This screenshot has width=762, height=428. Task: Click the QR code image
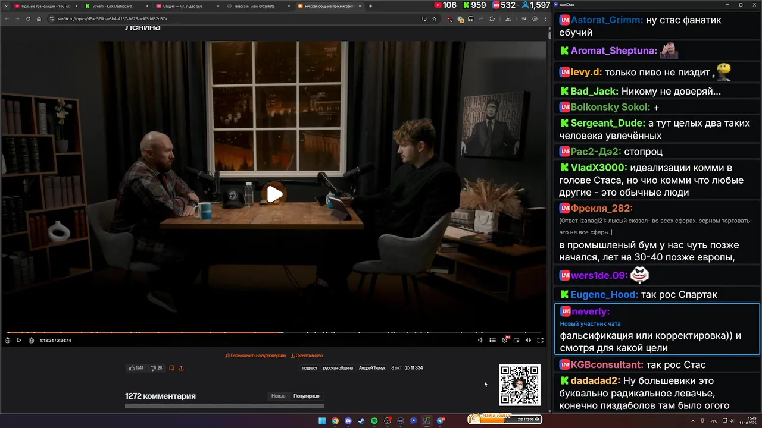click(x=520, y=385)
